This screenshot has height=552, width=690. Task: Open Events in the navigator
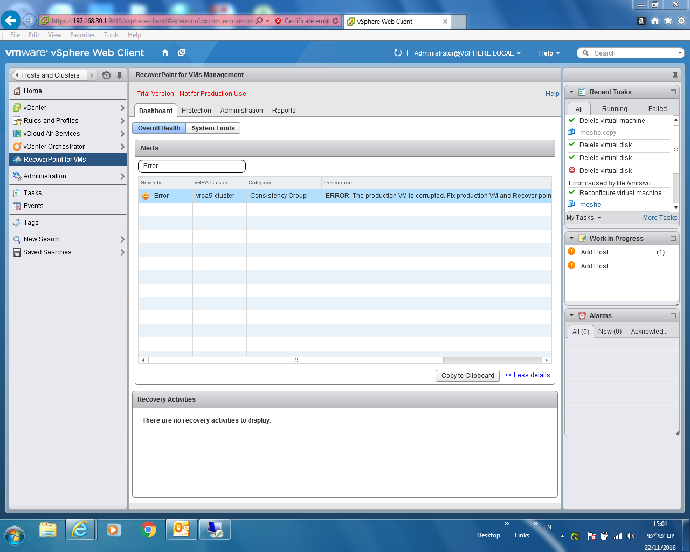[x=68, y=206]
